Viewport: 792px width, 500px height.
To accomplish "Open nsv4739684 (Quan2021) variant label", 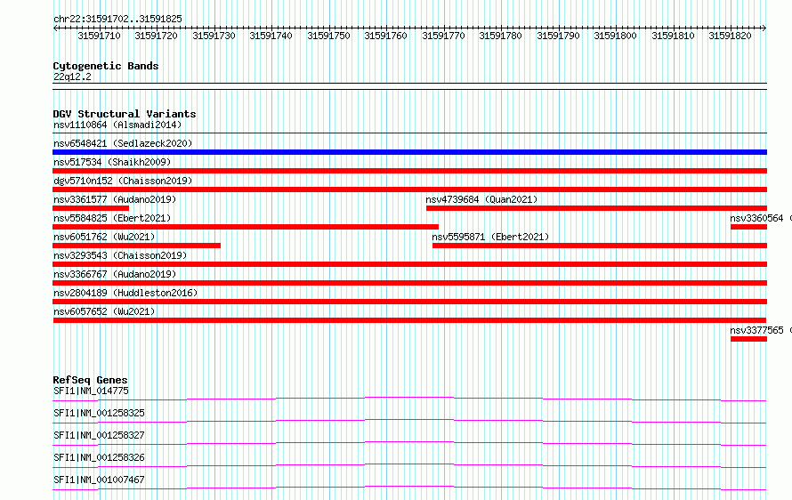I will [x=481, y=199].
